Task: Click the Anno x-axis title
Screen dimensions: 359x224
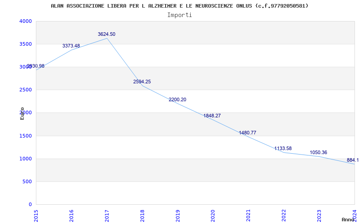Action: (348, 220)
